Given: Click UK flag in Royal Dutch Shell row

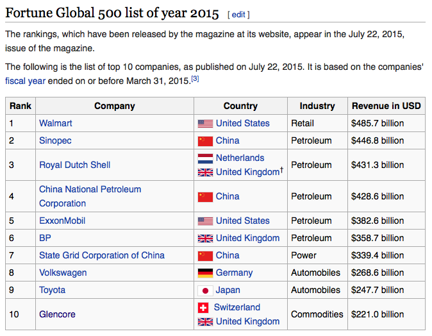Looking at the screenshot, I should pyautogui.click(x=205, y=172).
